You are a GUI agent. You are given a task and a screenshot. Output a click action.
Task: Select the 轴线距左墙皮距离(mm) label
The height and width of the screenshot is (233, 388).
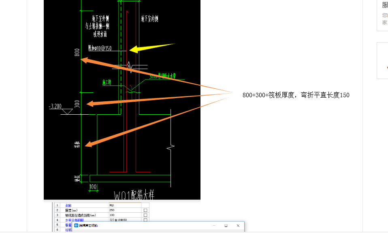[x=81, y=215]
